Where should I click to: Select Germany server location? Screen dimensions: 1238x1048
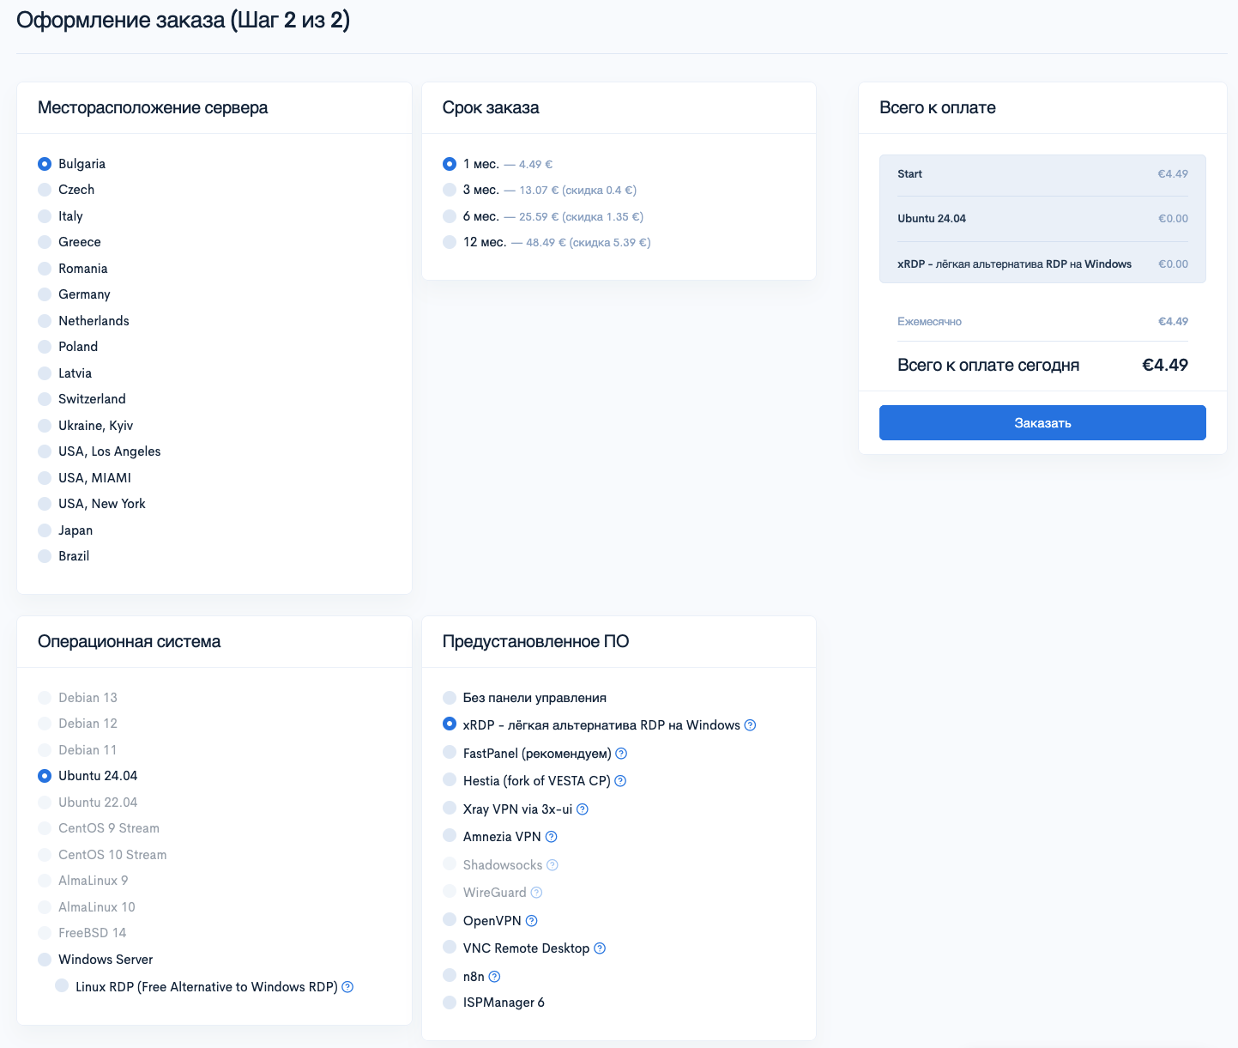pyautogui.click(x=45, y=294)
